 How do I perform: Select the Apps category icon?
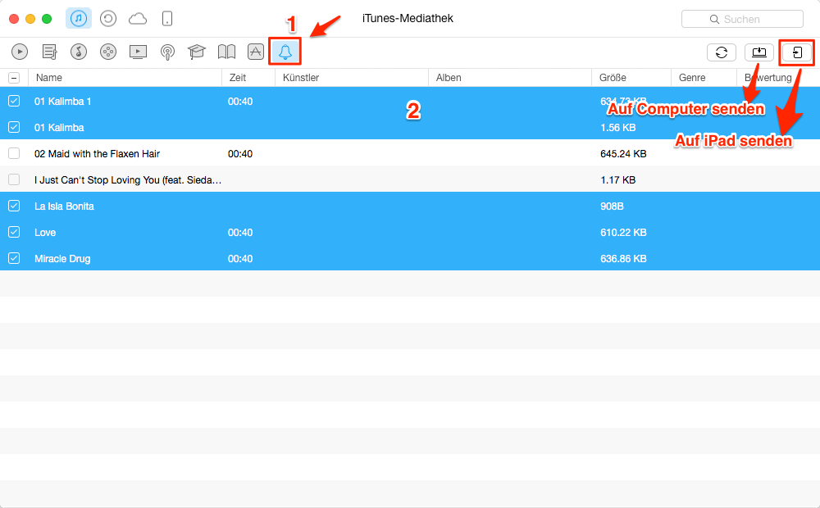[x=256, y=52]
